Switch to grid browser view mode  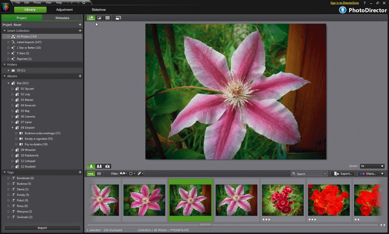coord(108,18)
